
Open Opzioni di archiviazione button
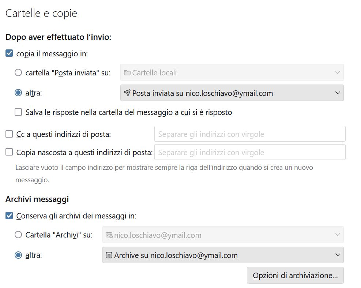click(295, 275)
